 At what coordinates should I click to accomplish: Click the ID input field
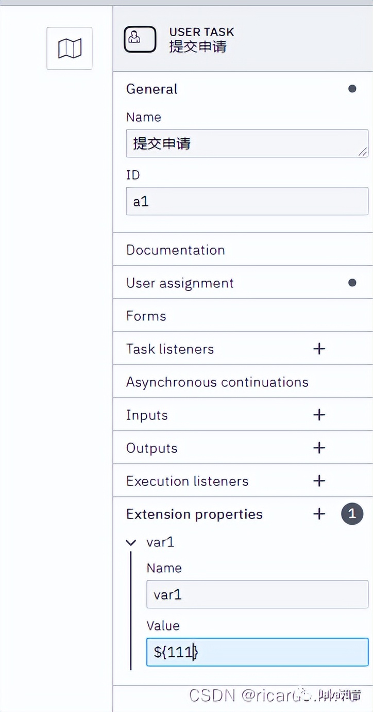tap(247, 201)
